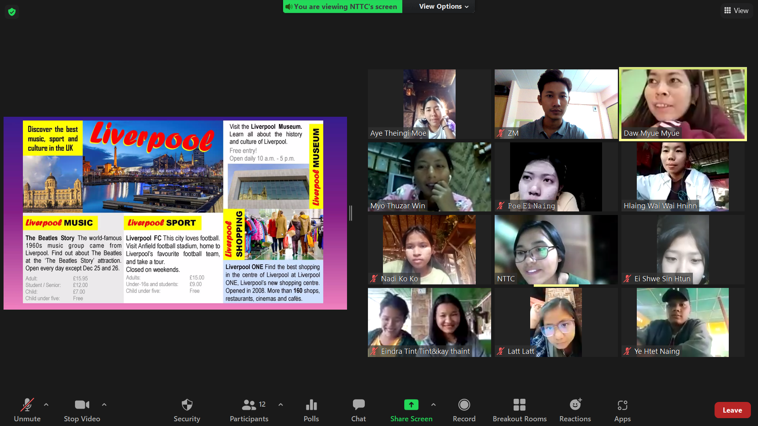758x426 pixels.
Task: Click the Liverpool Museum building photo
Action: coord(268,185)
